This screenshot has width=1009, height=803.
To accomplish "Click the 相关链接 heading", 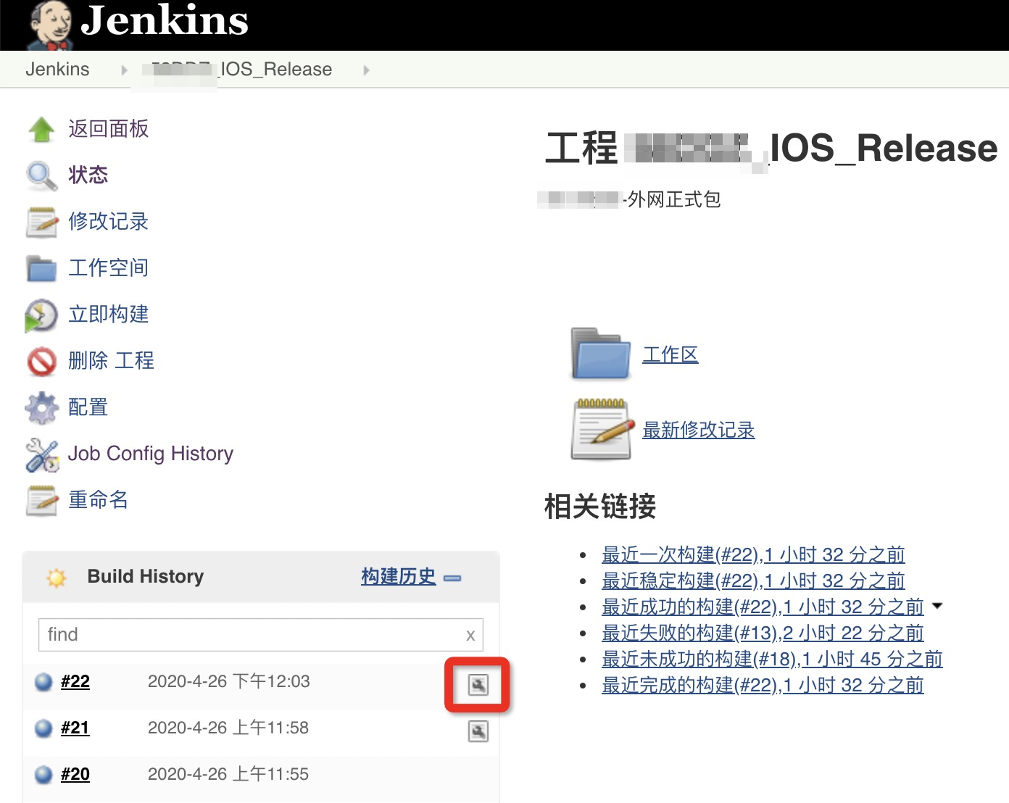I will pos(600,507).
